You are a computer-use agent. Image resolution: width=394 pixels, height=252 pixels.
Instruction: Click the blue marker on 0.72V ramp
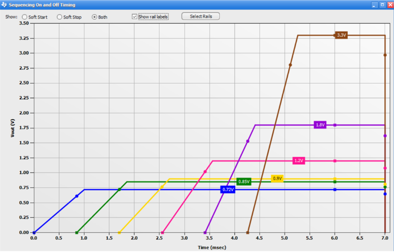(x=77, y=196)
